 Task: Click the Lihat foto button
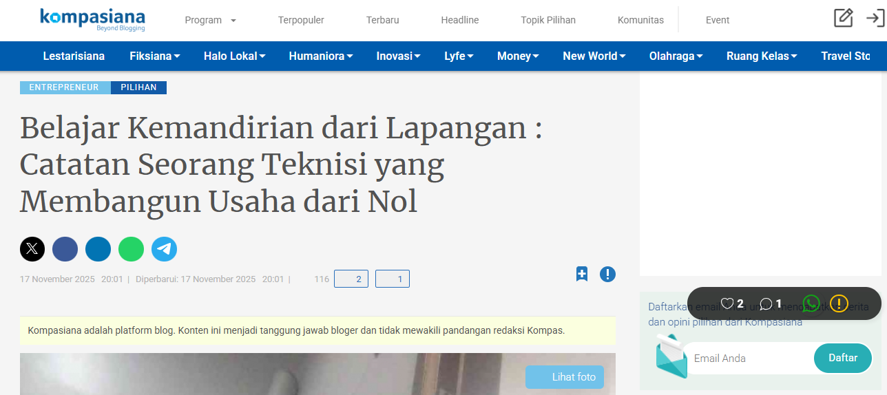coord(565,377)
